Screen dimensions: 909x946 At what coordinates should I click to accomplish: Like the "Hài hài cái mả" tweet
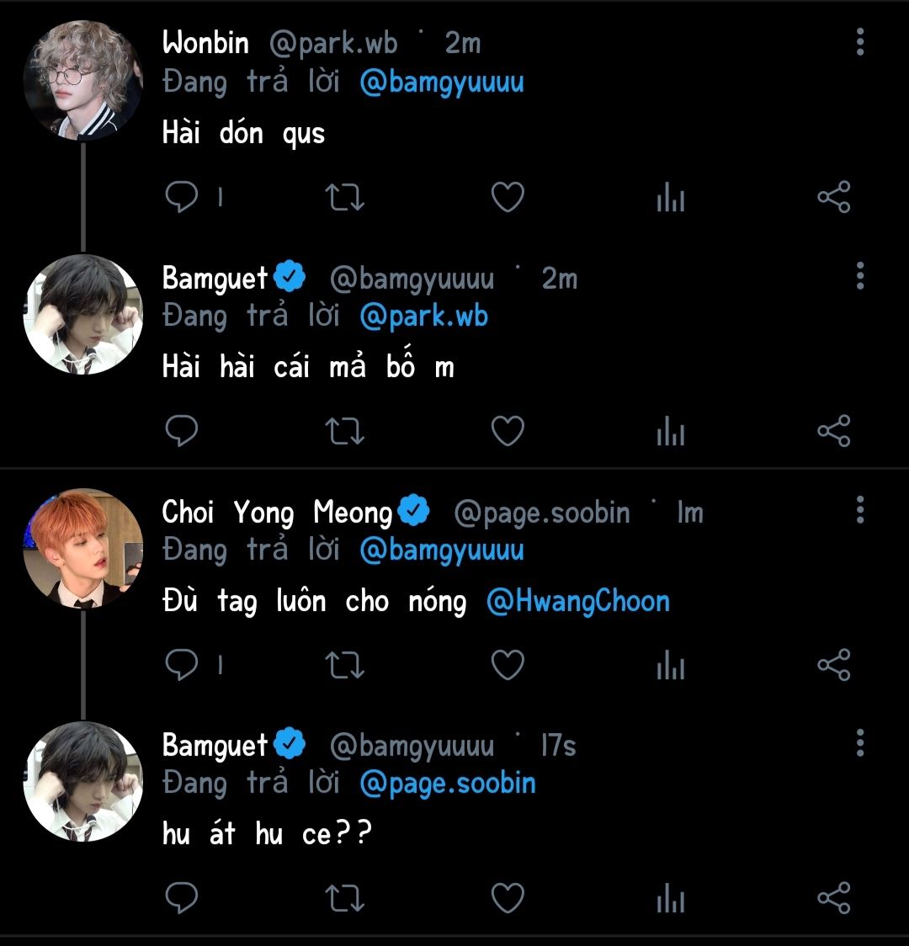(x=508, y=432)
